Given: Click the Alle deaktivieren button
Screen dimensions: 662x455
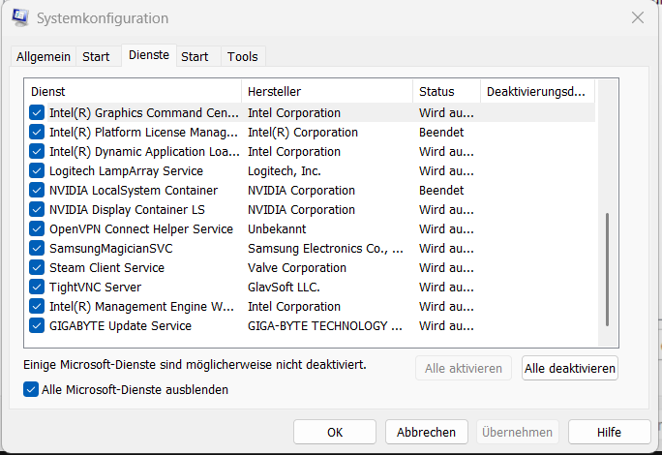Looking at the screenshot, I should pos(569,368).
